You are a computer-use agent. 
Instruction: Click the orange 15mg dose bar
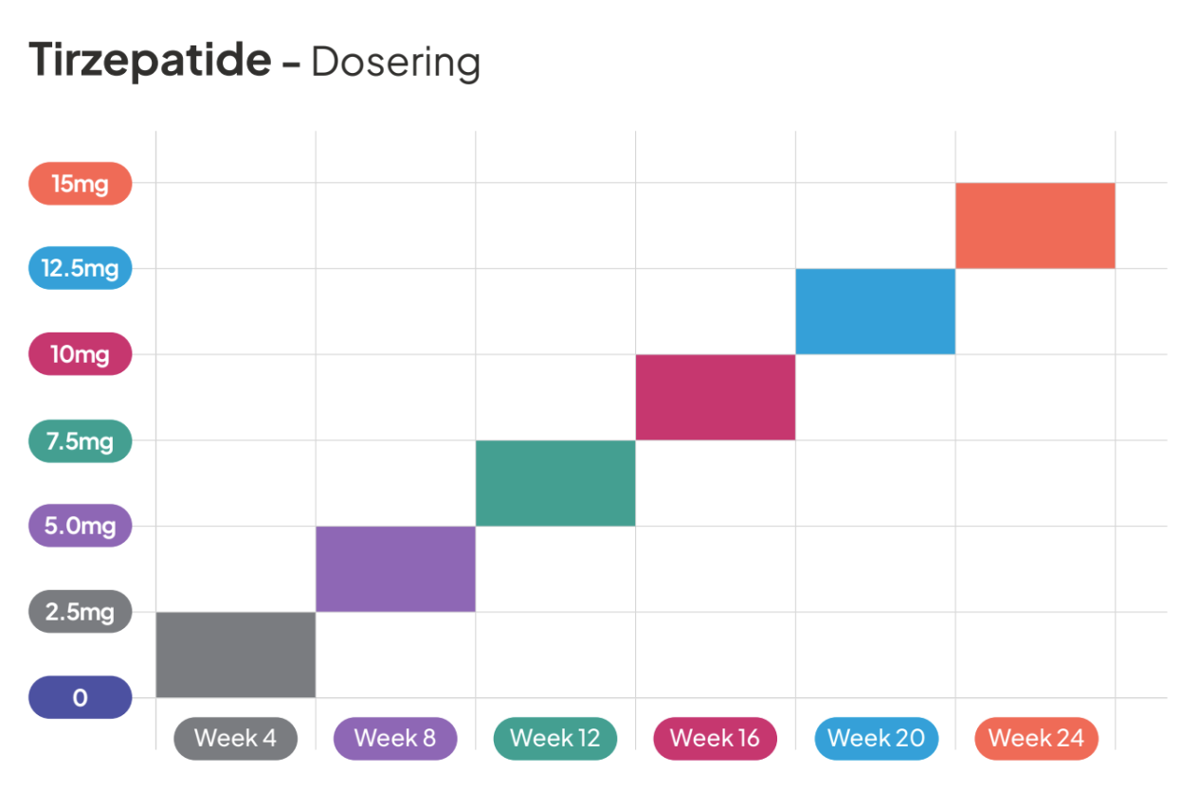(1035, 225)
